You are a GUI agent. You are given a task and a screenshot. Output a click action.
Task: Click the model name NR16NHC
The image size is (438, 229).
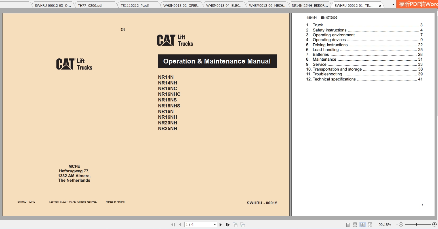coord(169,94)
